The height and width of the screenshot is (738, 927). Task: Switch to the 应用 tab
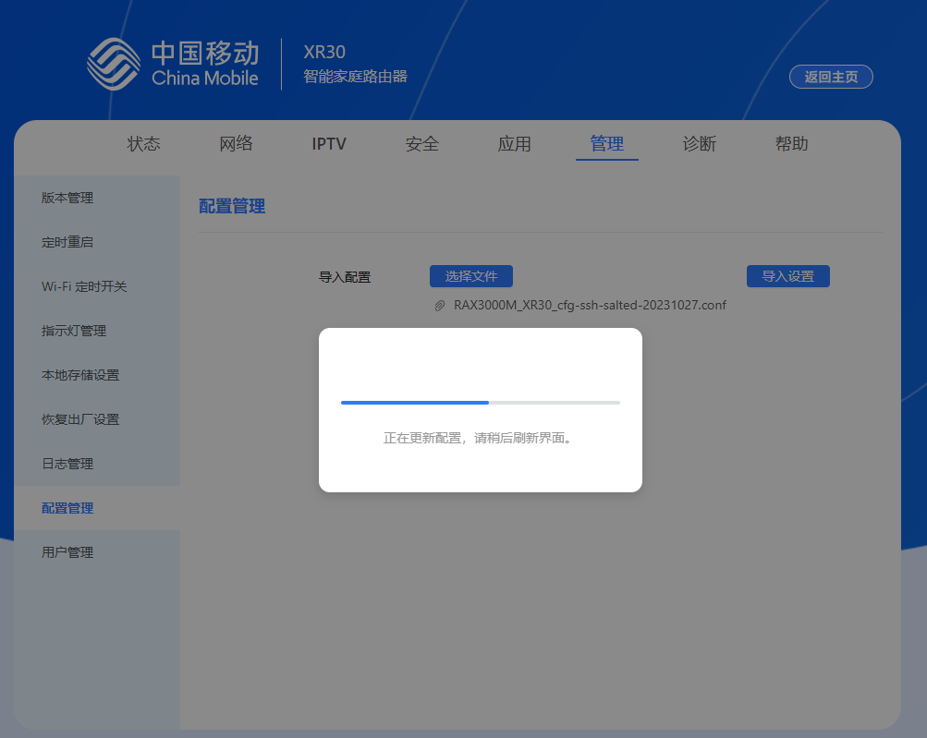(514, 144)
